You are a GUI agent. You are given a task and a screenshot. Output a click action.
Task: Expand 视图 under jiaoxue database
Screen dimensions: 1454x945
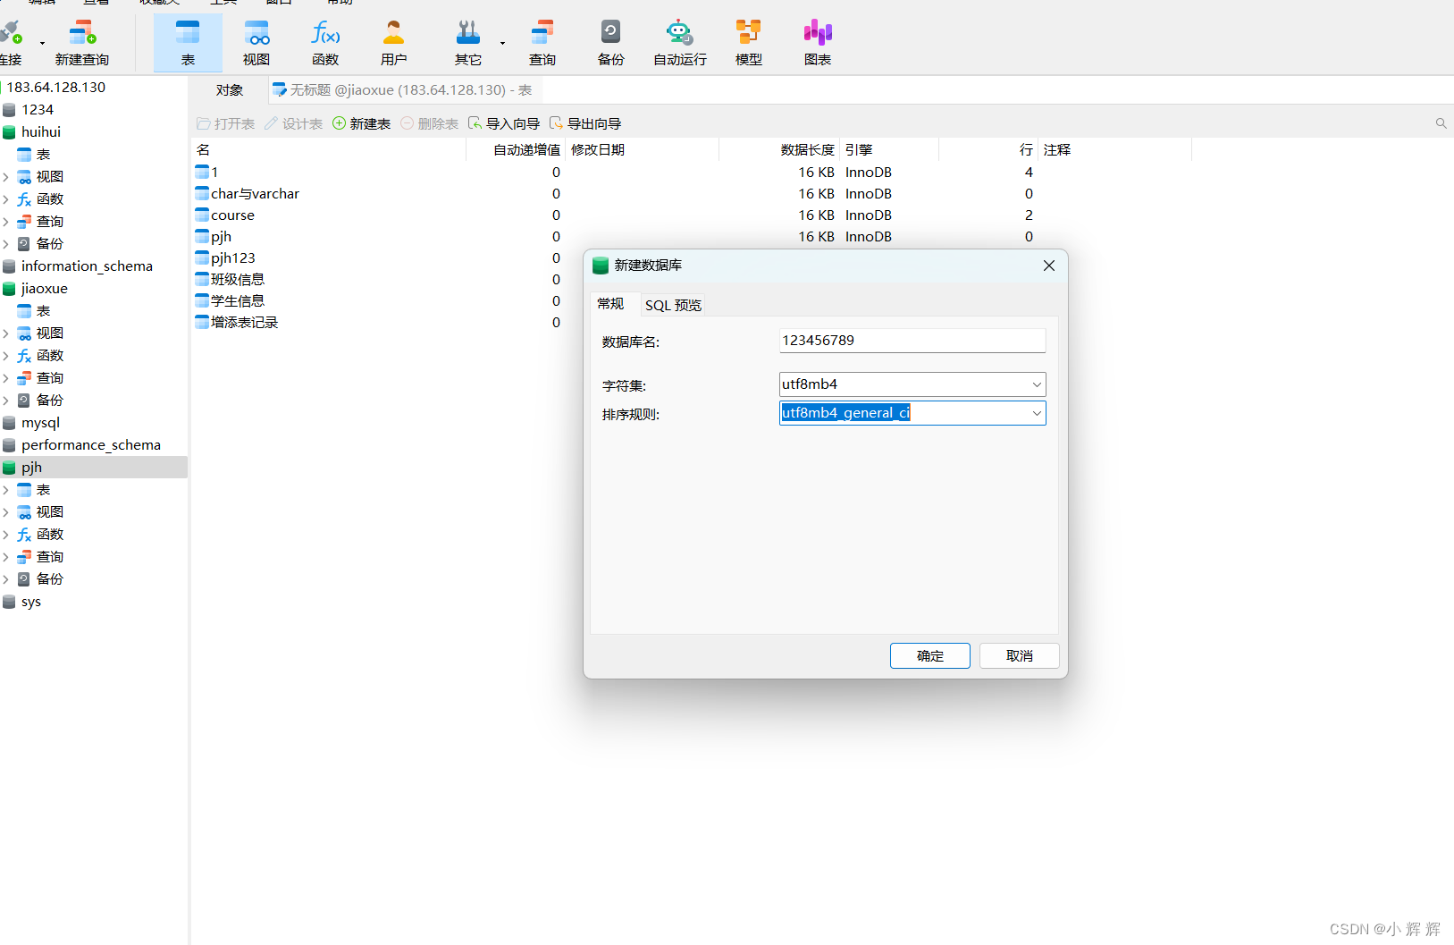click(6, 333)
